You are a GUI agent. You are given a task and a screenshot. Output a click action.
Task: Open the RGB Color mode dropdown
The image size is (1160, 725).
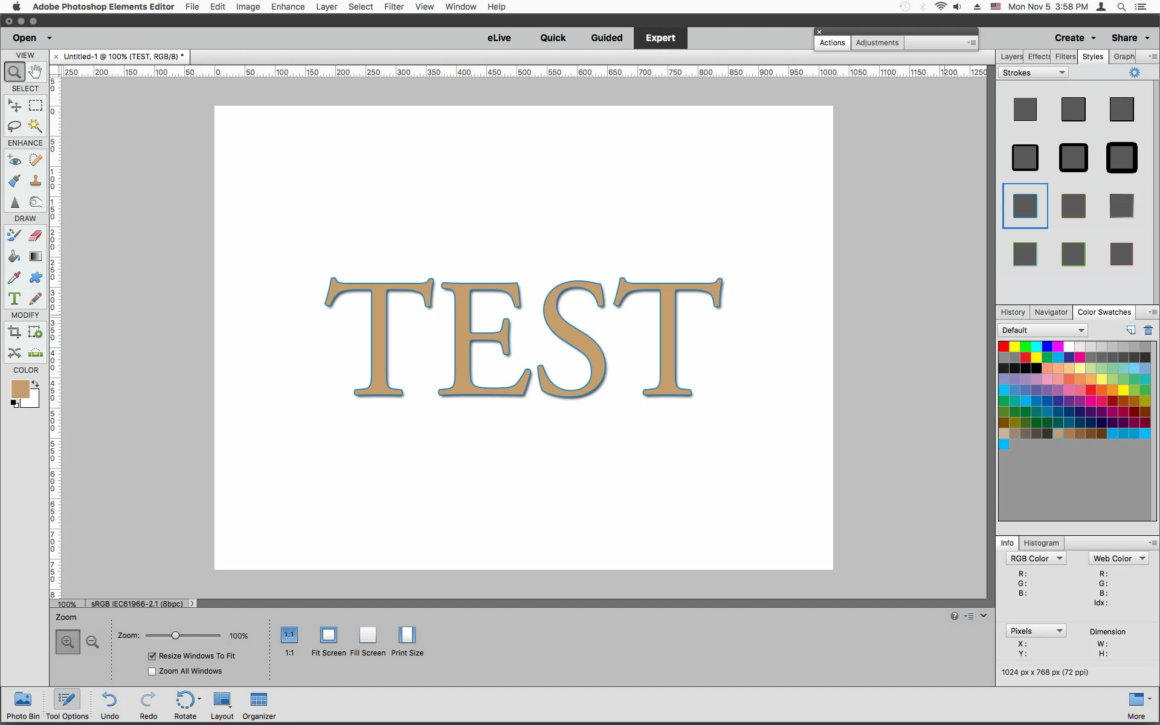tap(1036, 559)
